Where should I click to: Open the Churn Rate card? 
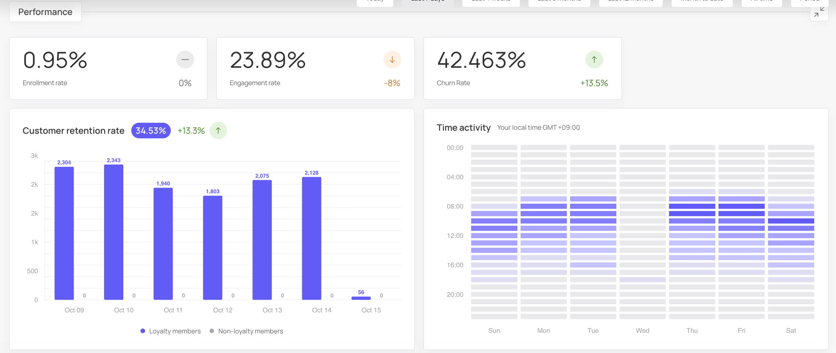pyautogui.click(x=522, y=68)
